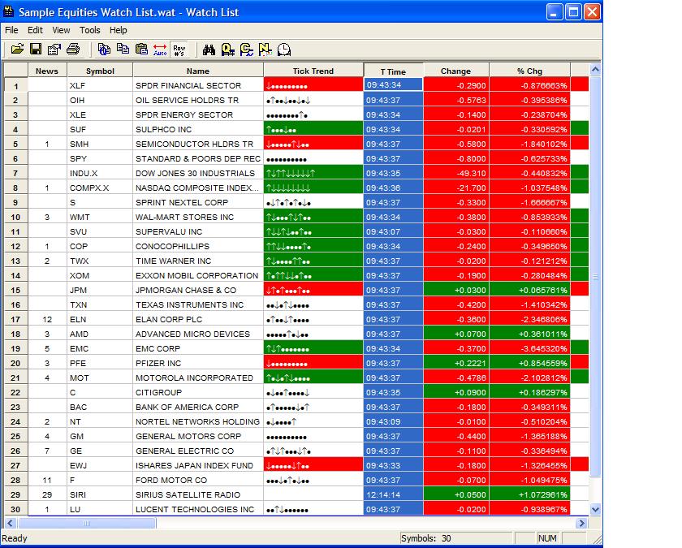Image resolution: width=682 pixels, height=548 pixels.
Task: Click ELN news count 12
Action: pyautogui.click(x=47, y=319)
